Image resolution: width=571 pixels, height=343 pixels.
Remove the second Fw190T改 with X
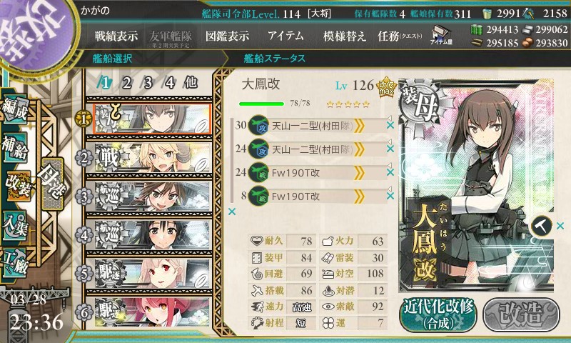[x=390, y=196]
